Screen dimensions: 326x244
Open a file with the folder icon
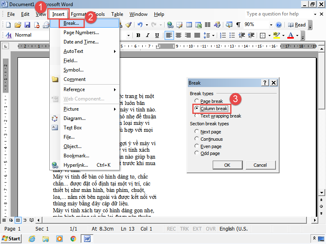[18, 25]
